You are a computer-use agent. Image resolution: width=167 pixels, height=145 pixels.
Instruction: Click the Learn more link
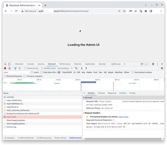(x=123, y=117)
